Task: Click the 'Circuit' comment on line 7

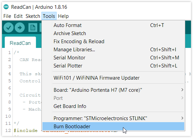Action: click(30, 95)
